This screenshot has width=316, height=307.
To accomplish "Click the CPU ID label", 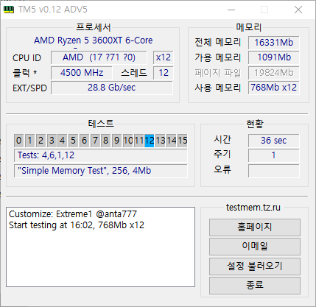I will tap(27, 58).
